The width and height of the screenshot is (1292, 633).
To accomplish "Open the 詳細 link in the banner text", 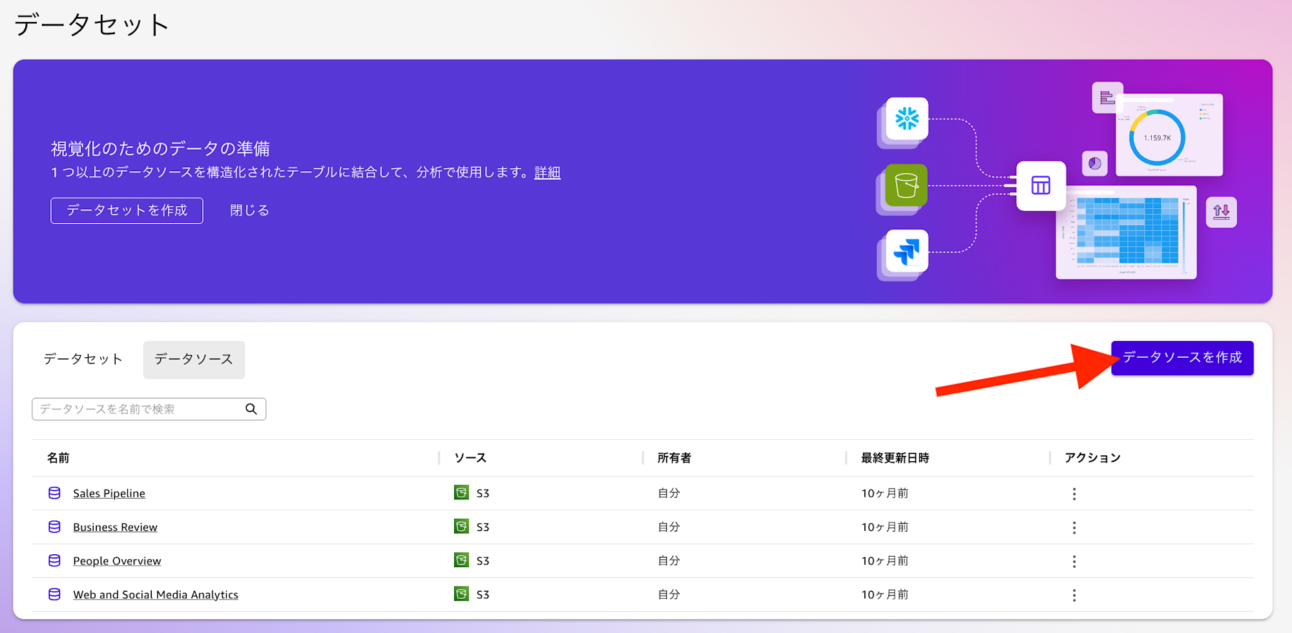I will click(x=547, y=172).
